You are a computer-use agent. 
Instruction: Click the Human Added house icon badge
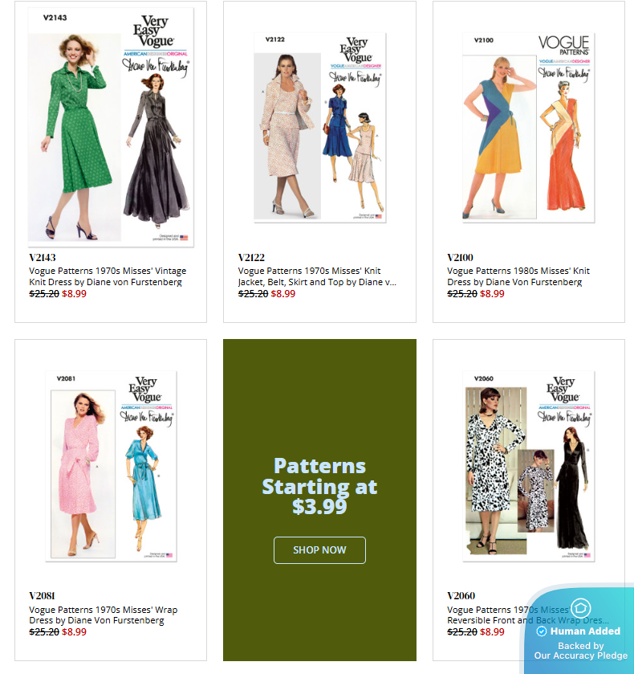click(581, 608)
